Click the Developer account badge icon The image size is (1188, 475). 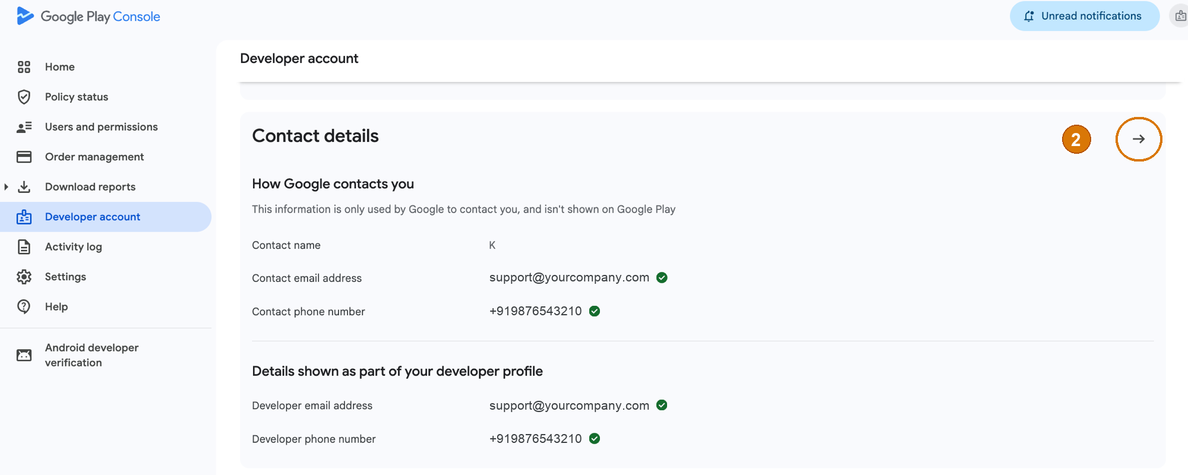[24, 217]
